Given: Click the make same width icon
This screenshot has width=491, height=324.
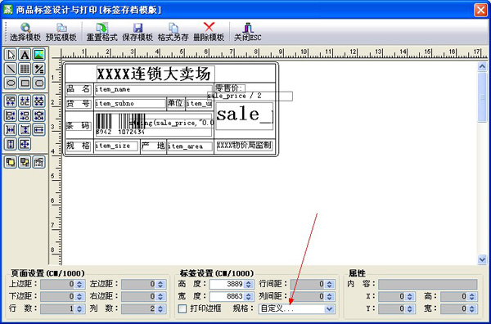Looking at the screenshot, I should [38, 129].
